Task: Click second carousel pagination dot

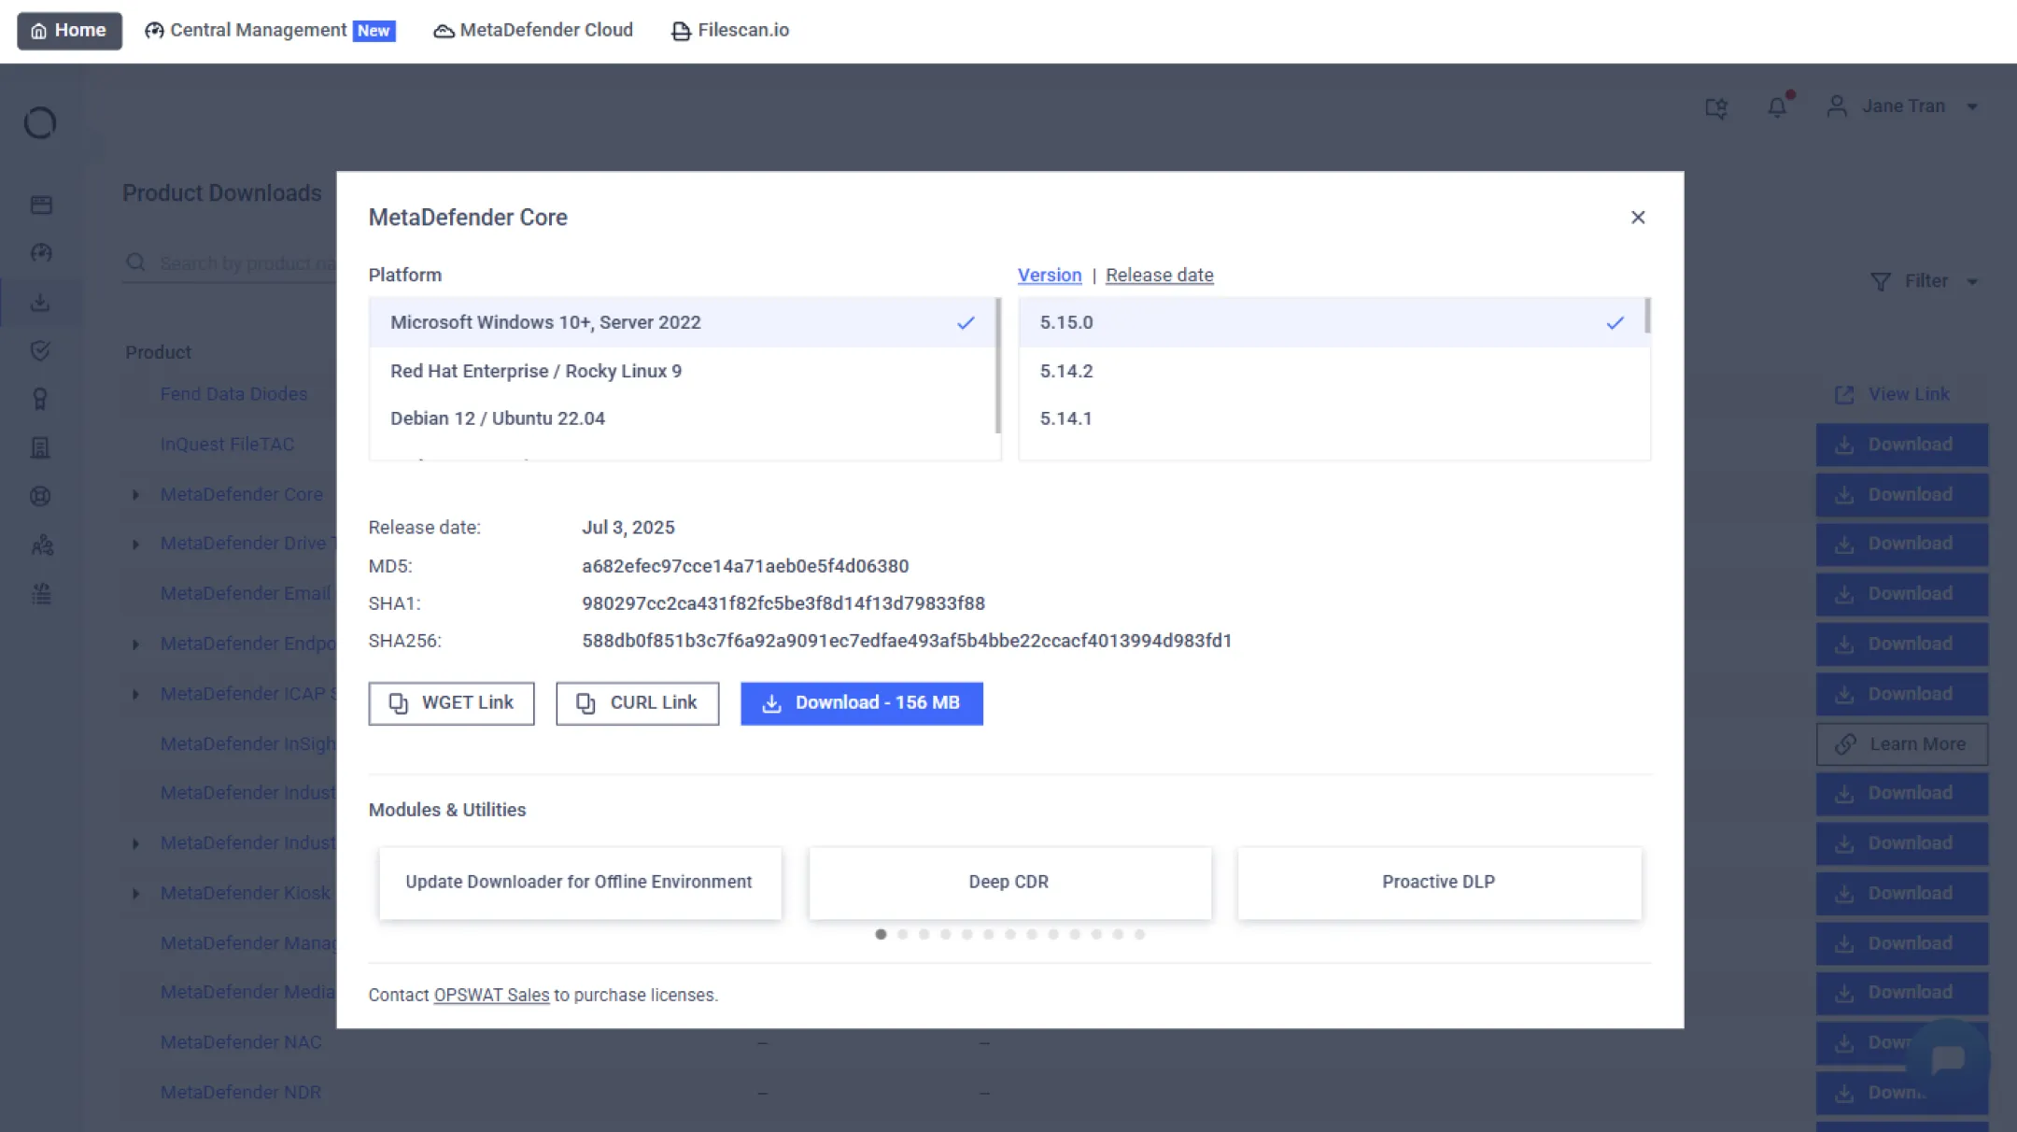Action: point(902,934)
